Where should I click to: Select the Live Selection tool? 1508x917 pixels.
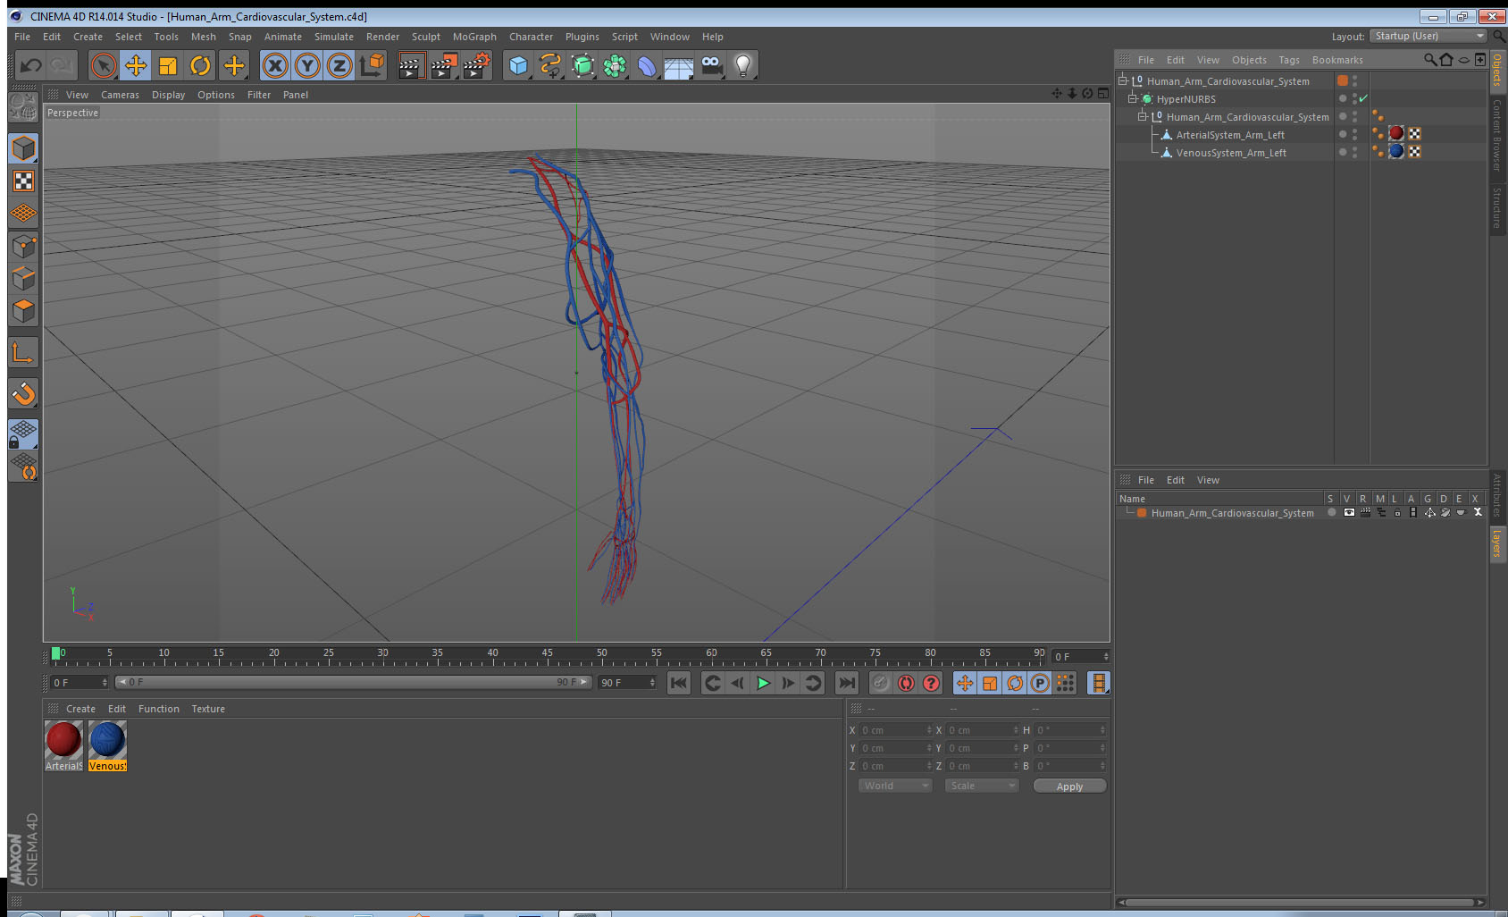[104, 65]
